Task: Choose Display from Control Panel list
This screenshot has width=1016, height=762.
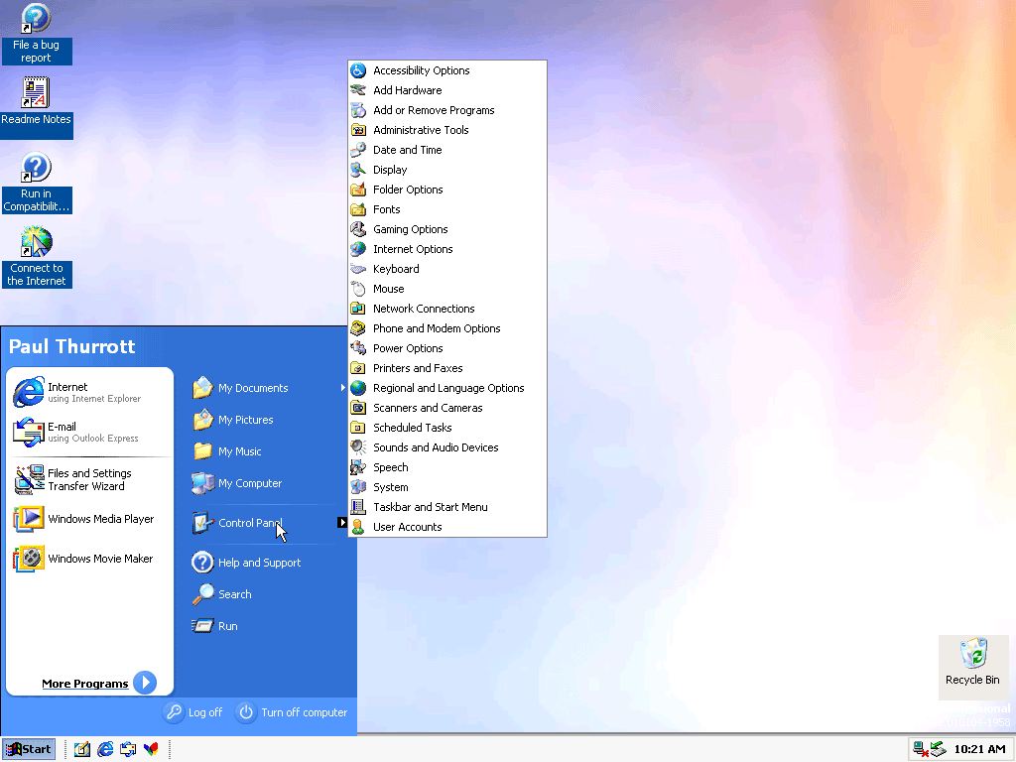Action: [390, 170]
